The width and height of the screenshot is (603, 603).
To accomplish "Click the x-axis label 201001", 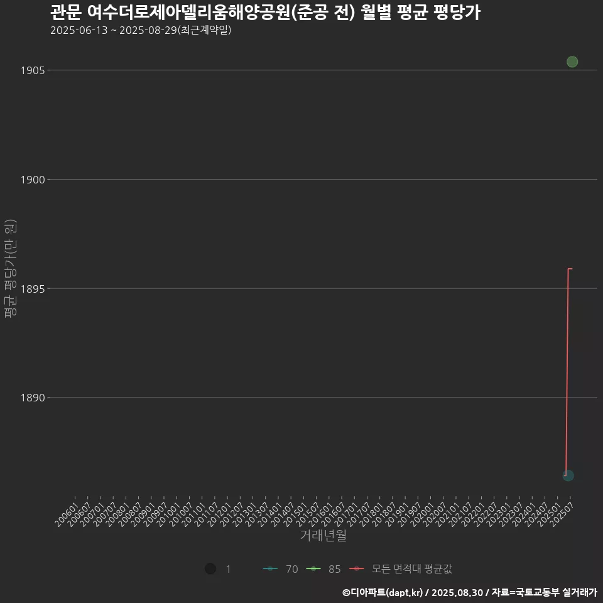I will (x=168, y=514).
